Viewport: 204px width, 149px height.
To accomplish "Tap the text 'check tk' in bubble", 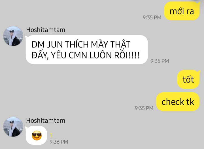I will coord(178,102).
